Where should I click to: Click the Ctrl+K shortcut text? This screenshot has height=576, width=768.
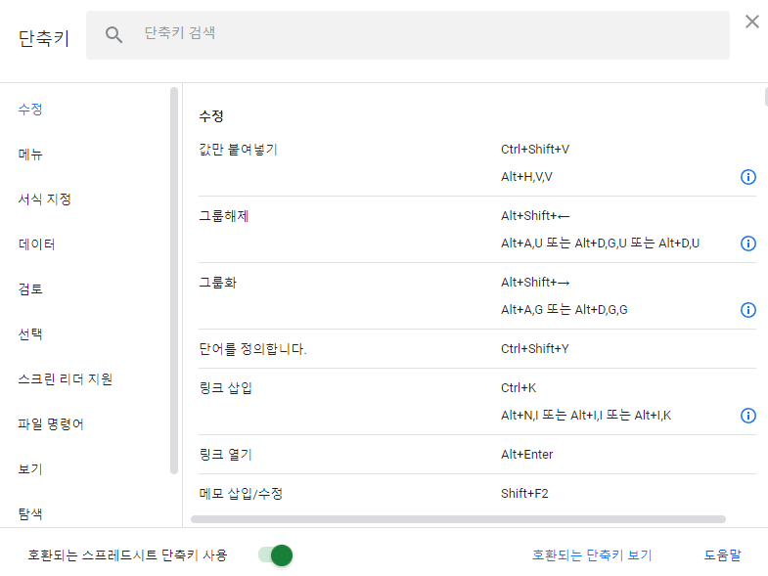click(x=519, y=388)
